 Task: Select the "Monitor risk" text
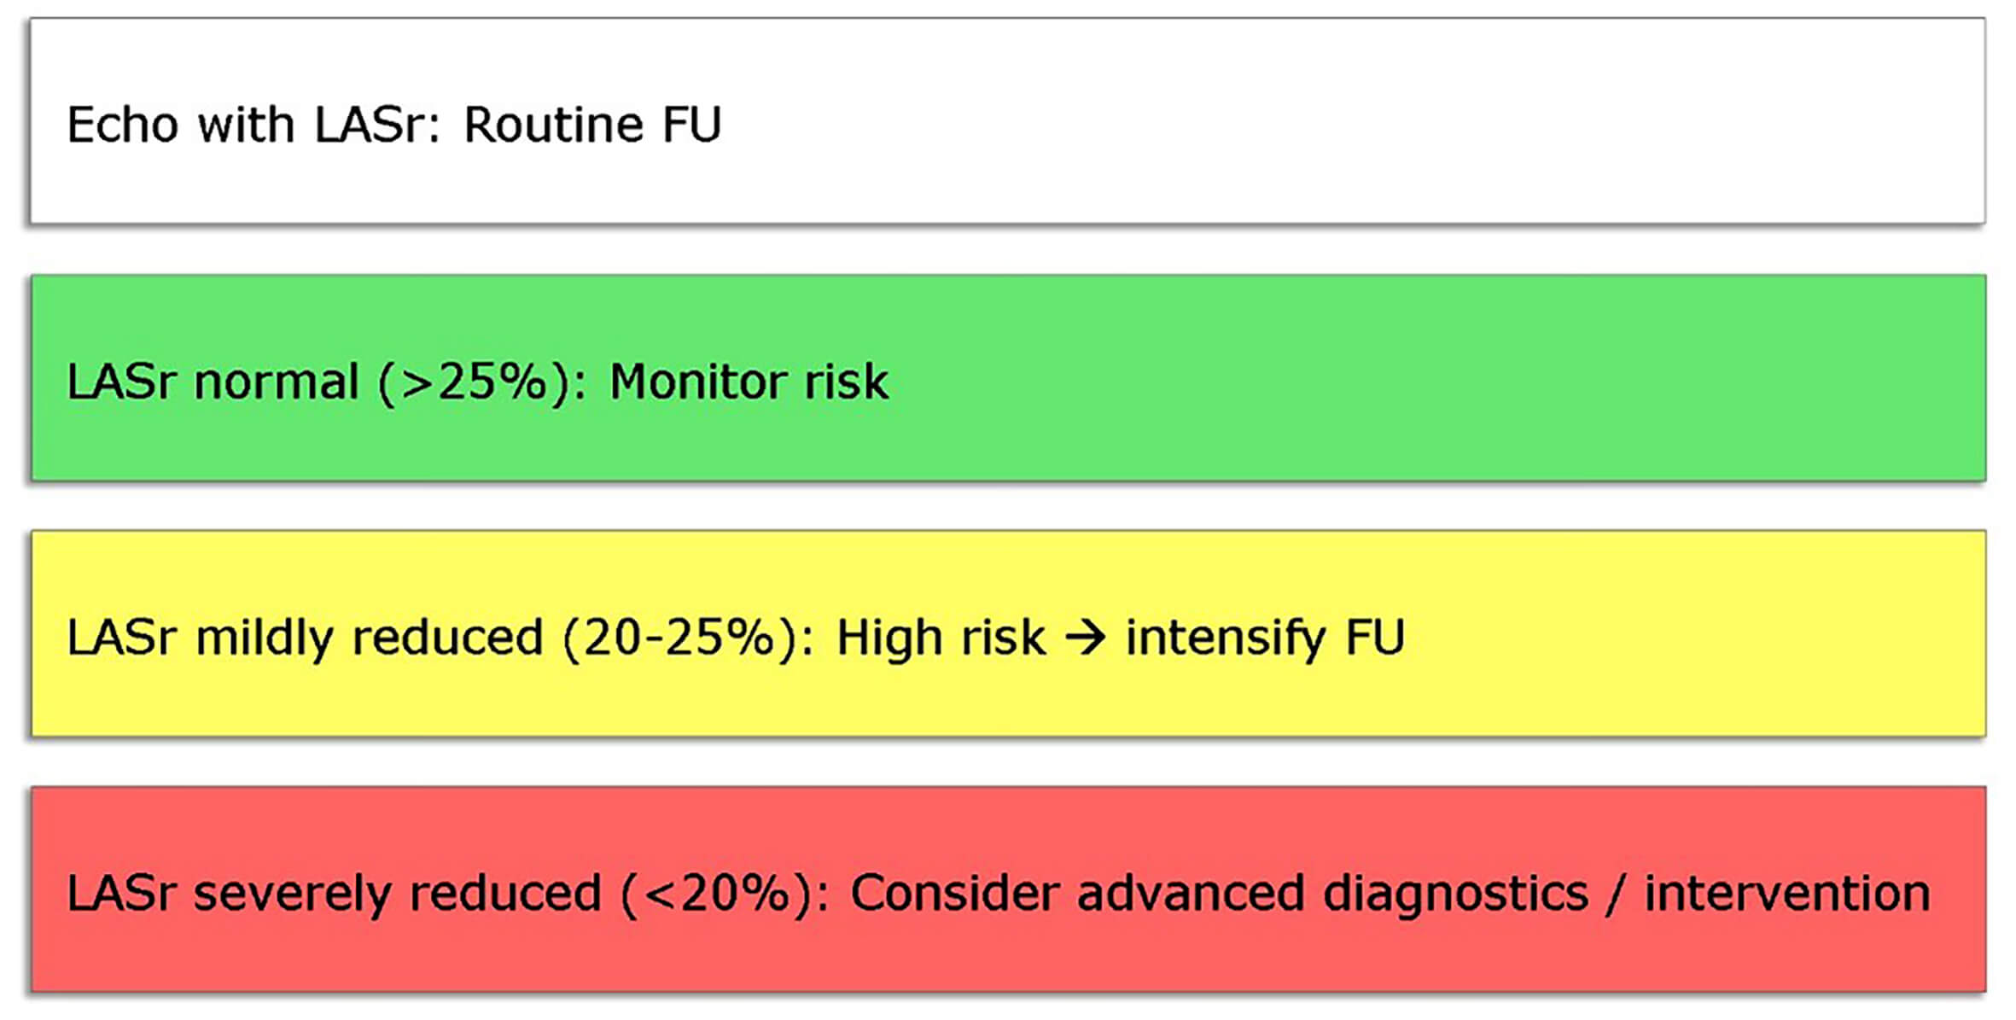coord(749,382)
